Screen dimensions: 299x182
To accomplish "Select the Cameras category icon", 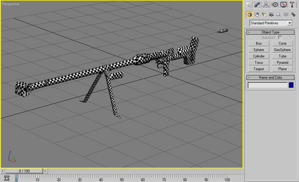I will 271,14.
